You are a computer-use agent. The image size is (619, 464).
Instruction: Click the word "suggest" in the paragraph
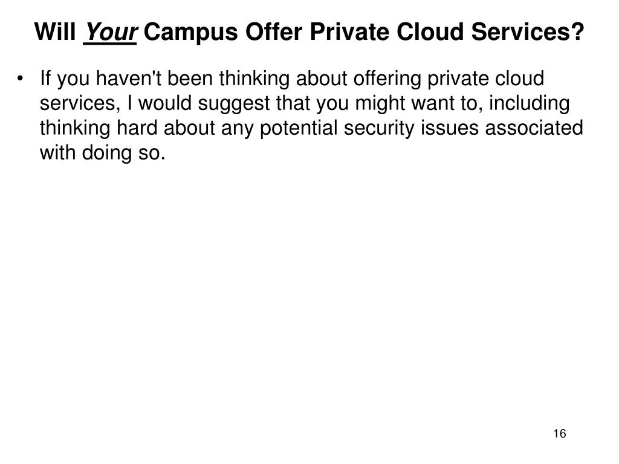pos(233,104)
